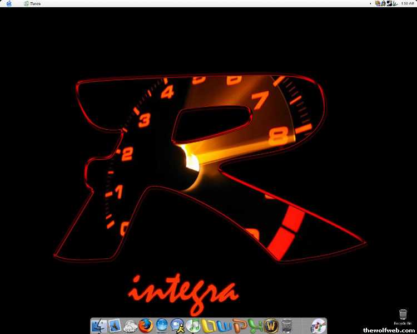Expand hidden tray icons arrow
The height and width of the screenshot is (334, 417).
tap(370, 3)
